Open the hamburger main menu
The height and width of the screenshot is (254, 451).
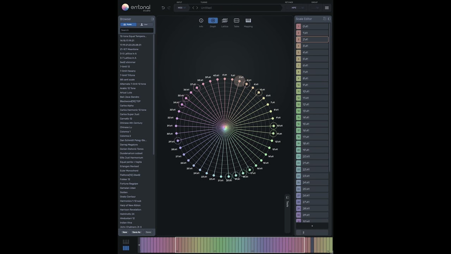327,8
